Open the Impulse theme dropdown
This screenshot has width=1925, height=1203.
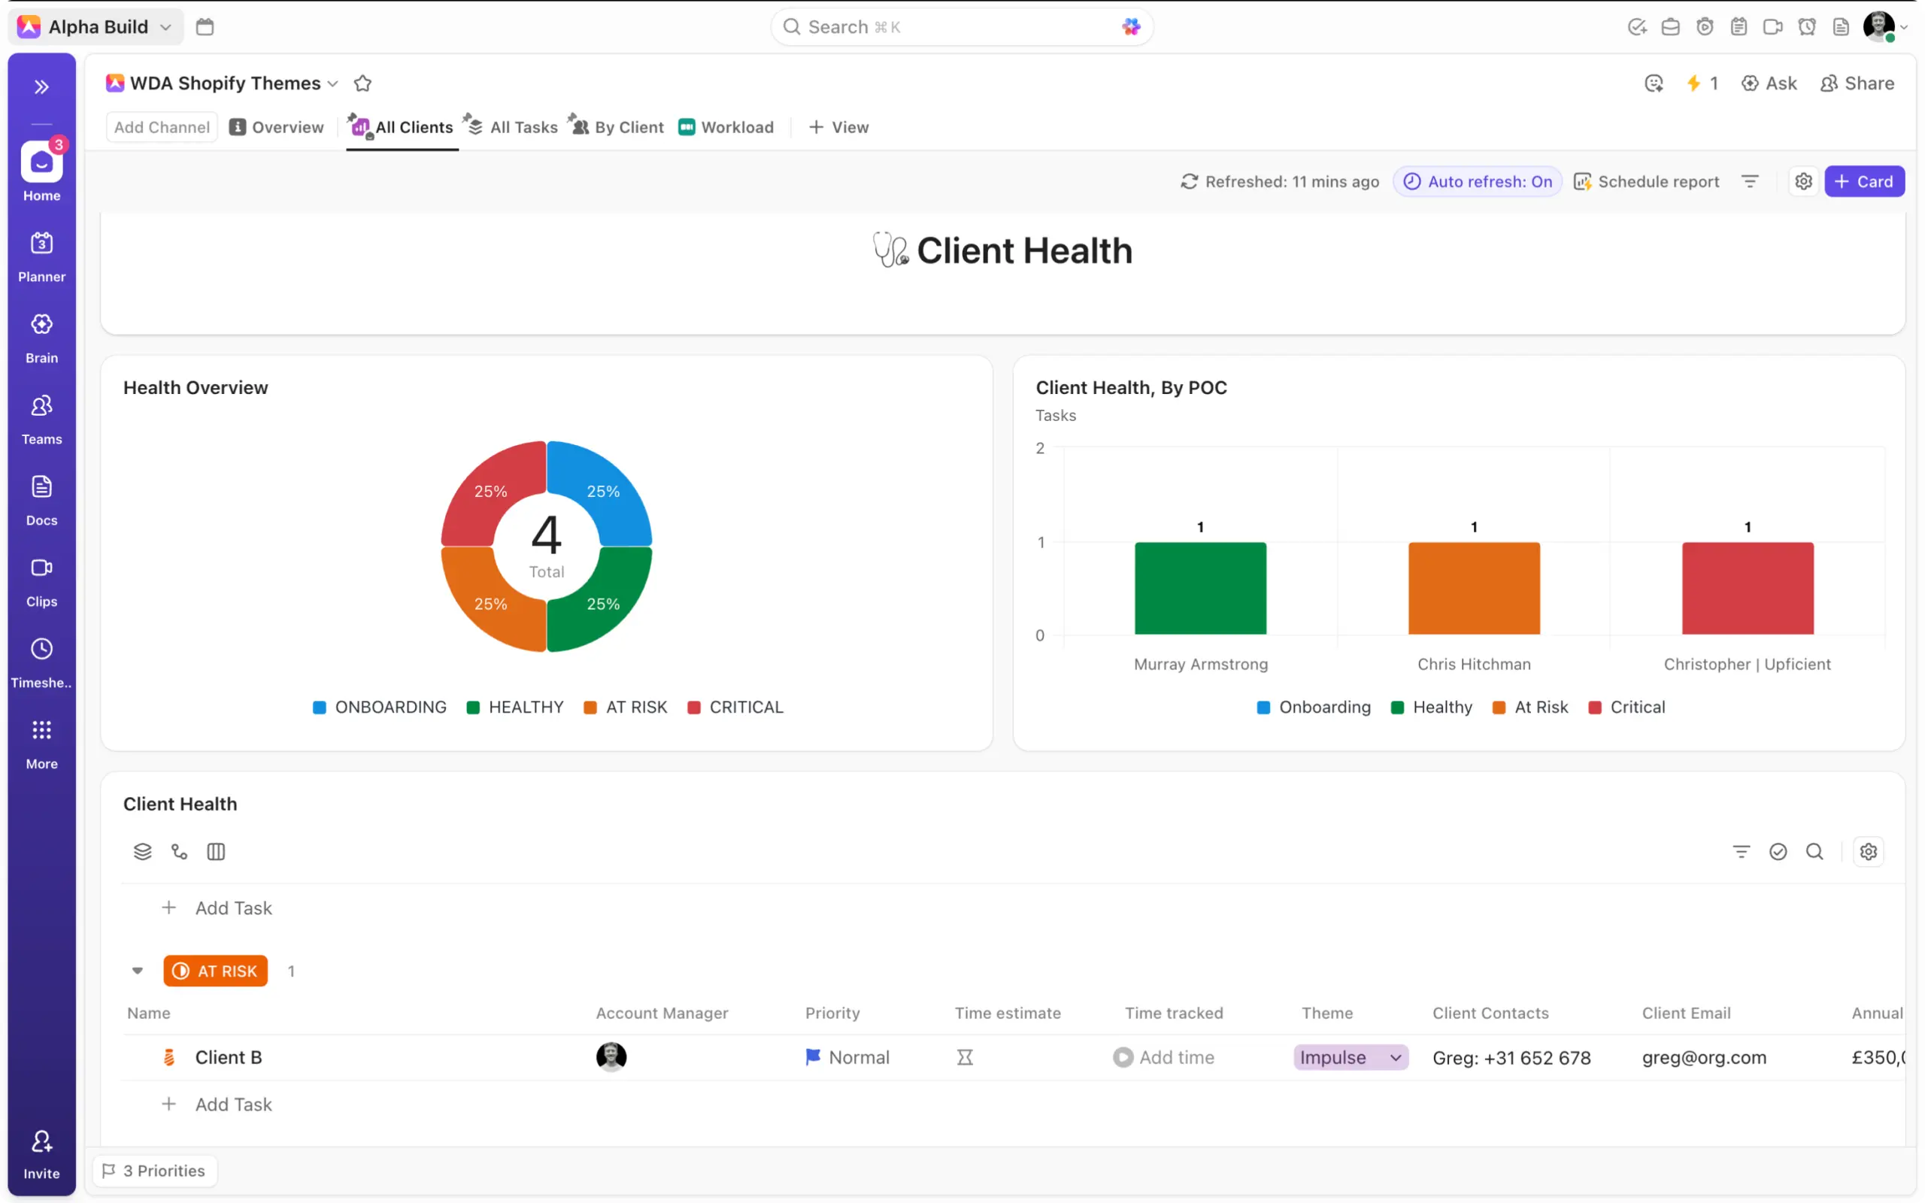[1350, 1057]
